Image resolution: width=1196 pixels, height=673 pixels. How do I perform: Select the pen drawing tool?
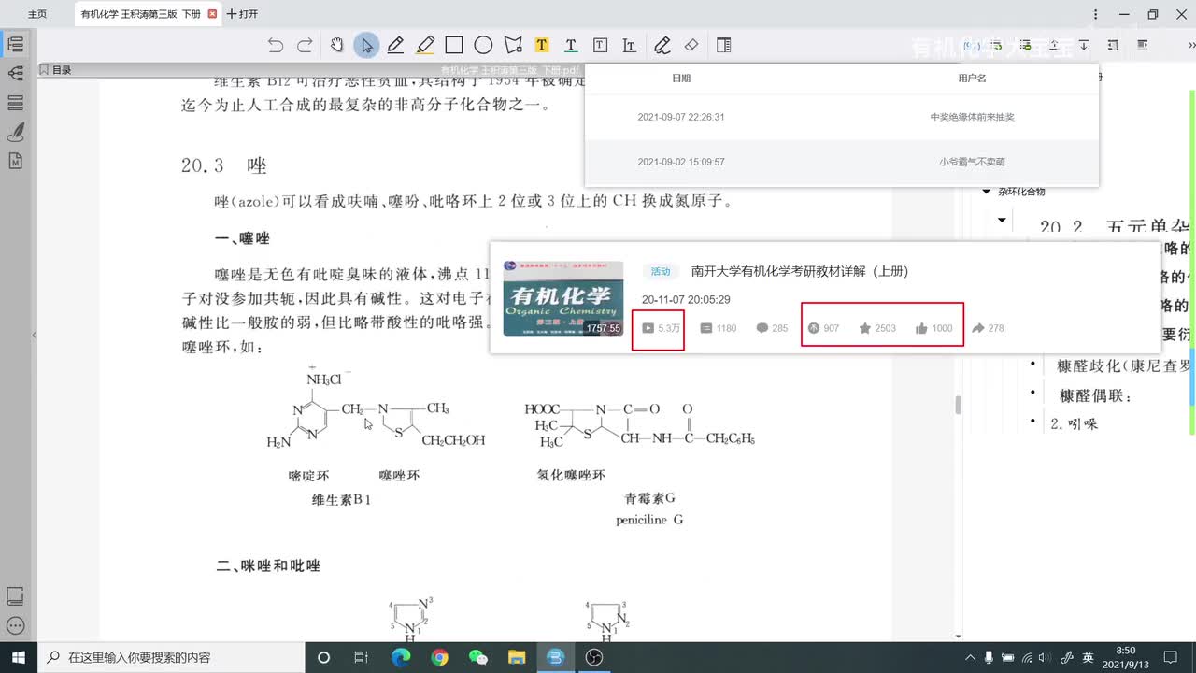click(x=395, y=45)
